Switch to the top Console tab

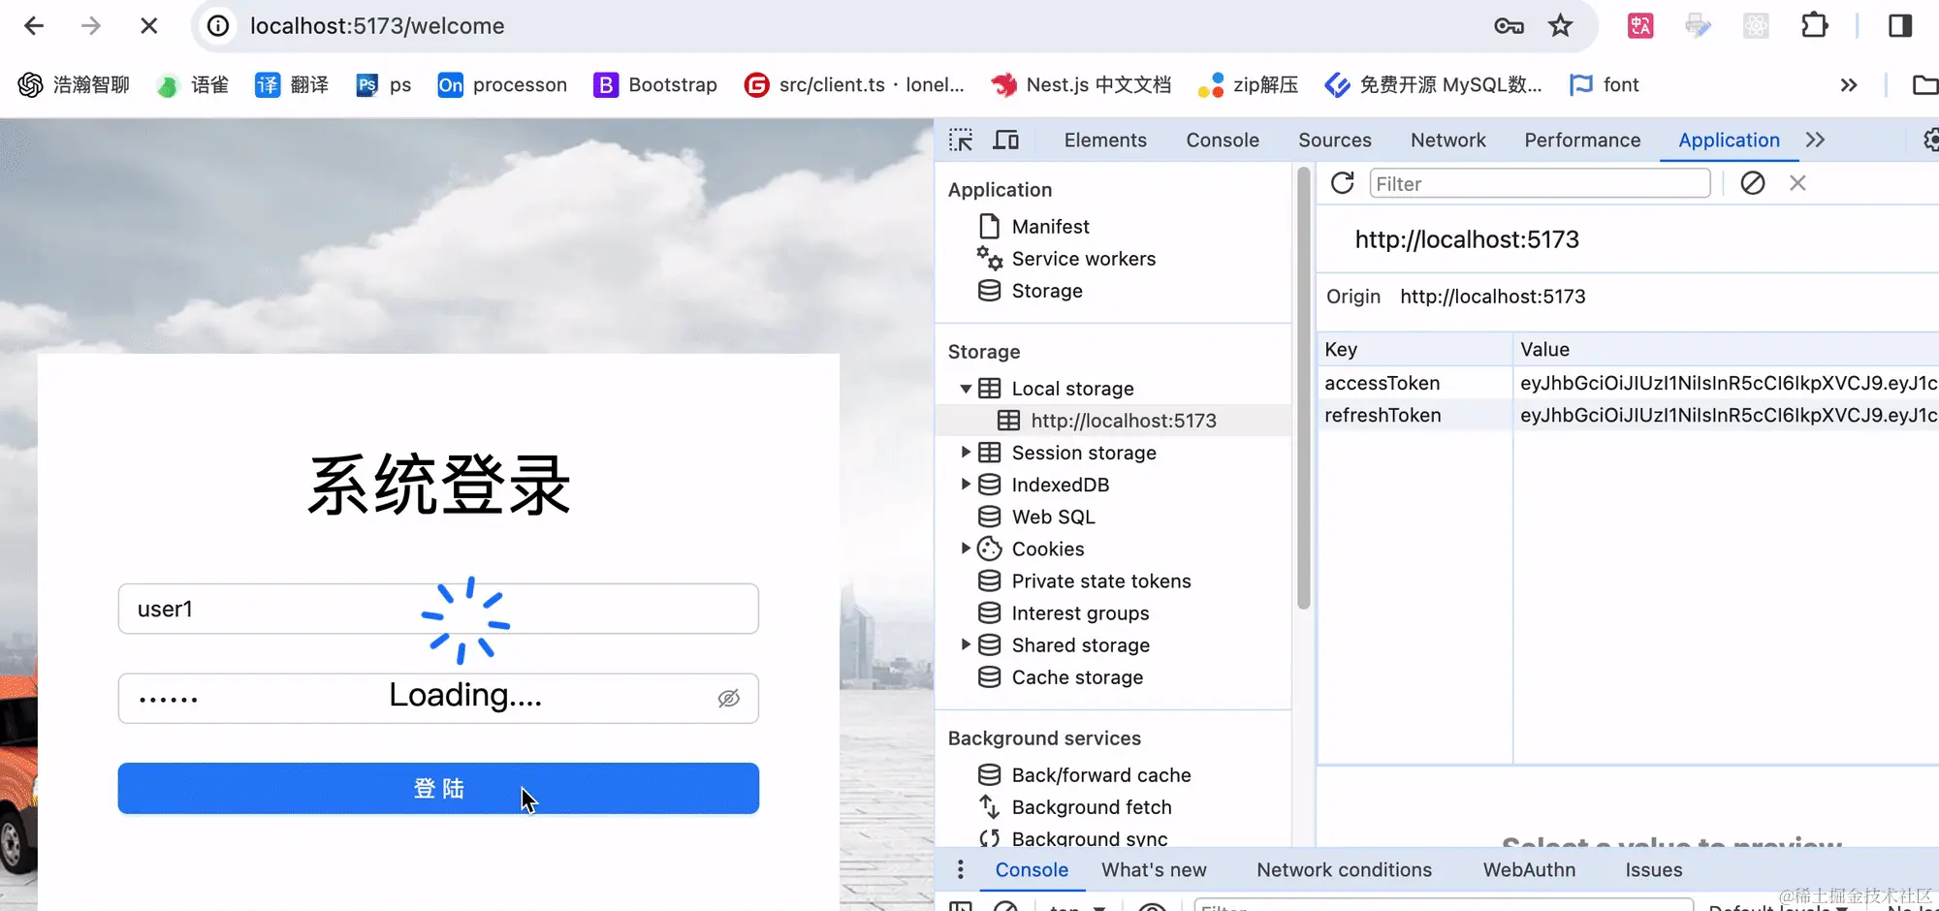point(1223,141)
